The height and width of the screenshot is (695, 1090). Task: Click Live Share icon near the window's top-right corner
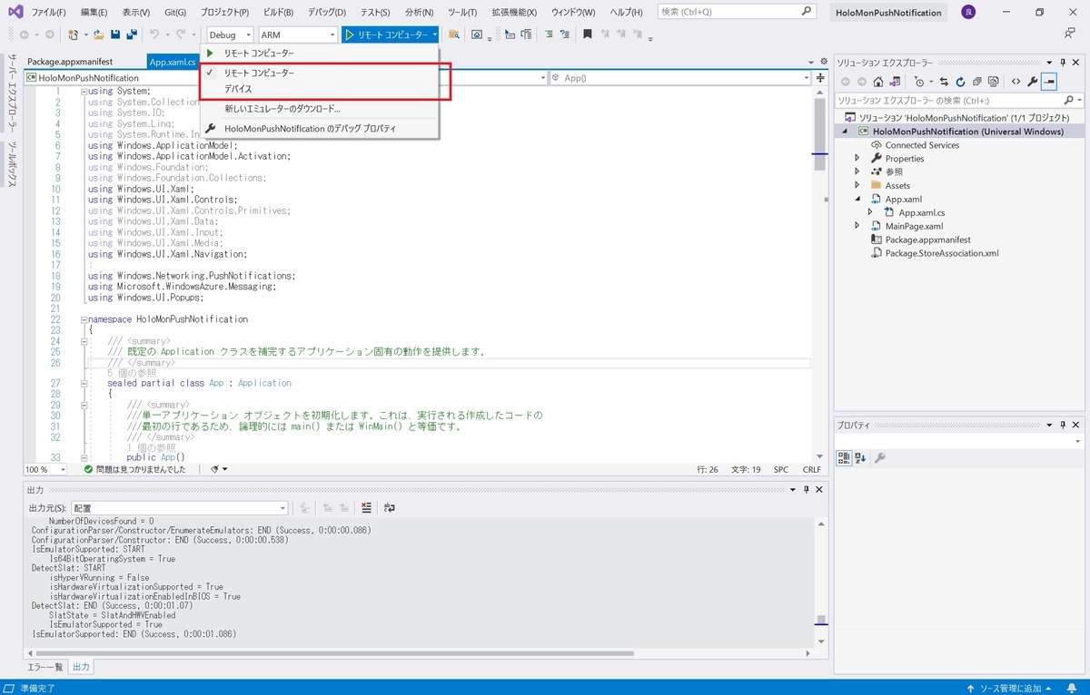1069,34
